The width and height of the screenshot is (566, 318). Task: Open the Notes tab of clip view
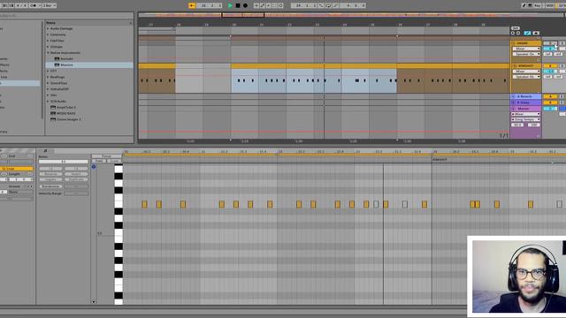tap(45, 151)
